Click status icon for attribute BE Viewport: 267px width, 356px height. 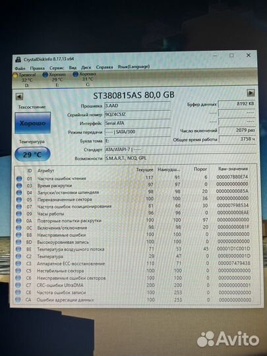[18, 249]
